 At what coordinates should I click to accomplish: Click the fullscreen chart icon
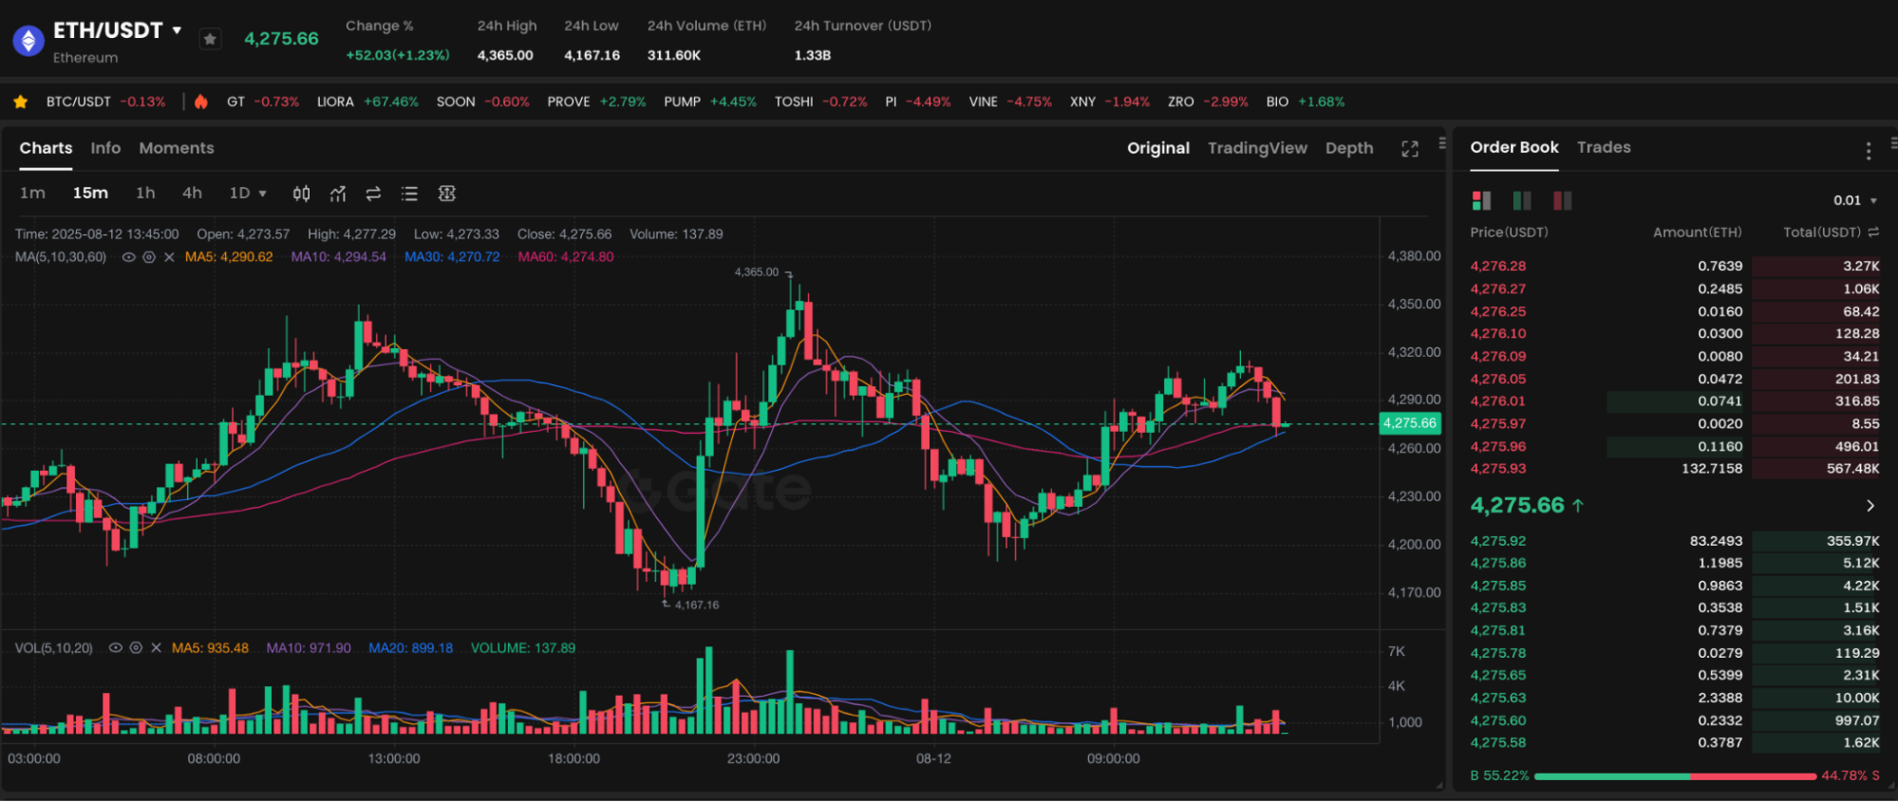[x=1409, y=149]
